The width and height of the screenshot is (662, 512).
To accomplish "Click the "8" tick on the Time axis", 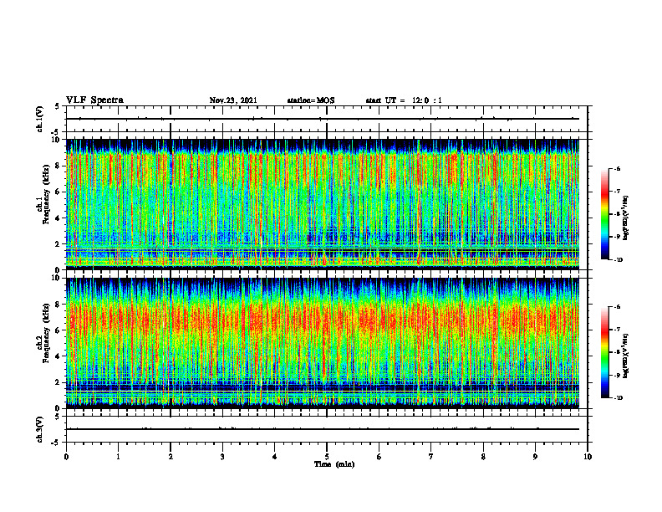I will point(483,457).
